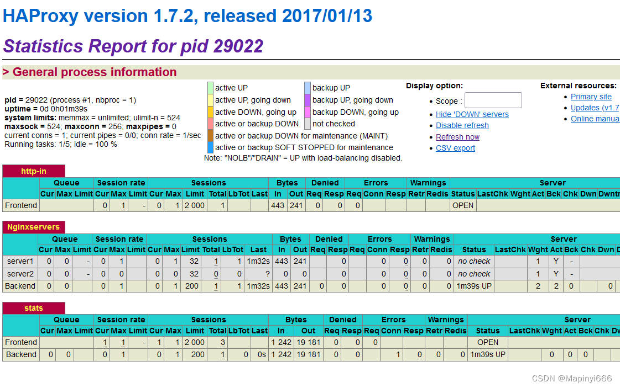Click inside the Scope text input field
Viewport: 620px width, 388px height.
point(493,100)
